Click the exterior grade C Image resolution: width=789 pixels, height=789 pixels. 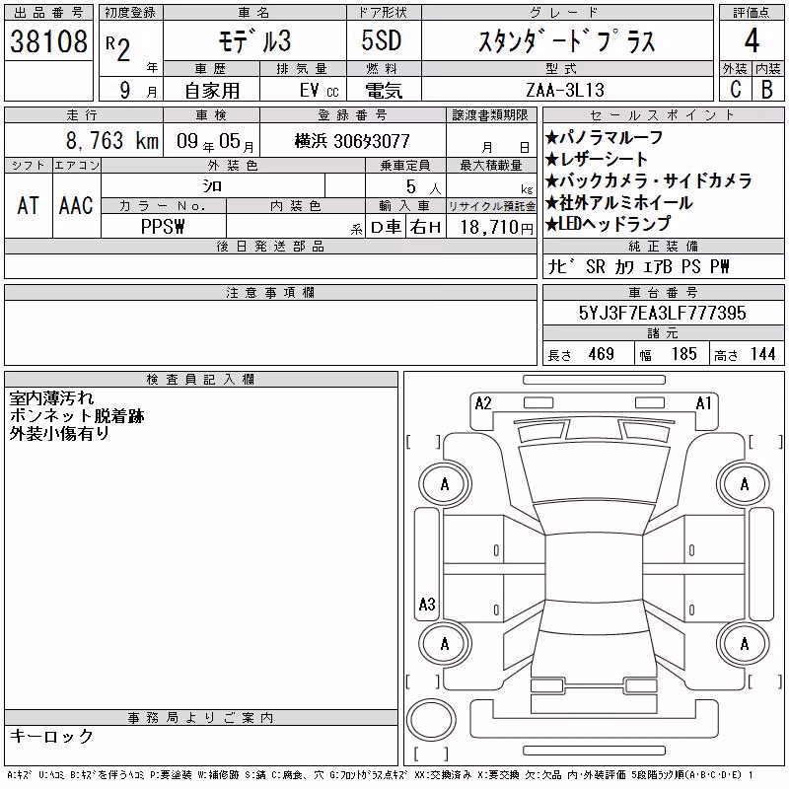735,90
